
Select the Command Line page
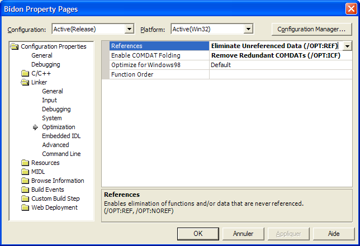point(61,154)
